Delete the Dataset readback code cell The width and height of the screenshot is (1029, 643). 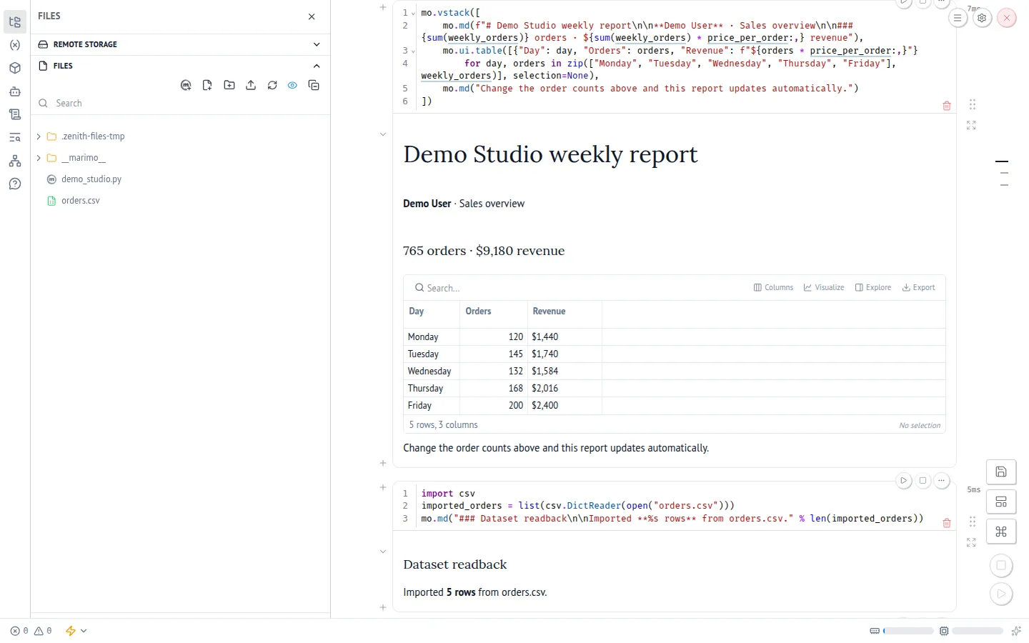tap(947, 523)
